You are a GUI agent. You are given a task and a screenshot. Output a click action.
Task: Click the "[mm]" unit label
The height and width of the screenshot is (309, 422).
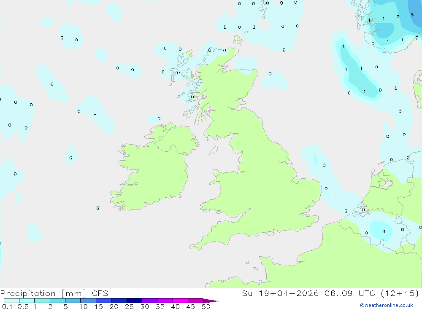(x=73, y=293)
